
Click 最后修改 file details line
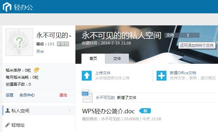(x=122, y=119)
